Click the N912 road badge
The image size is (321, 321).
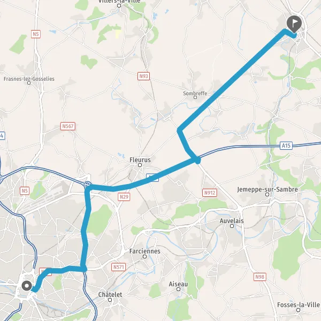pyautogui.click(x=209, y=193)
